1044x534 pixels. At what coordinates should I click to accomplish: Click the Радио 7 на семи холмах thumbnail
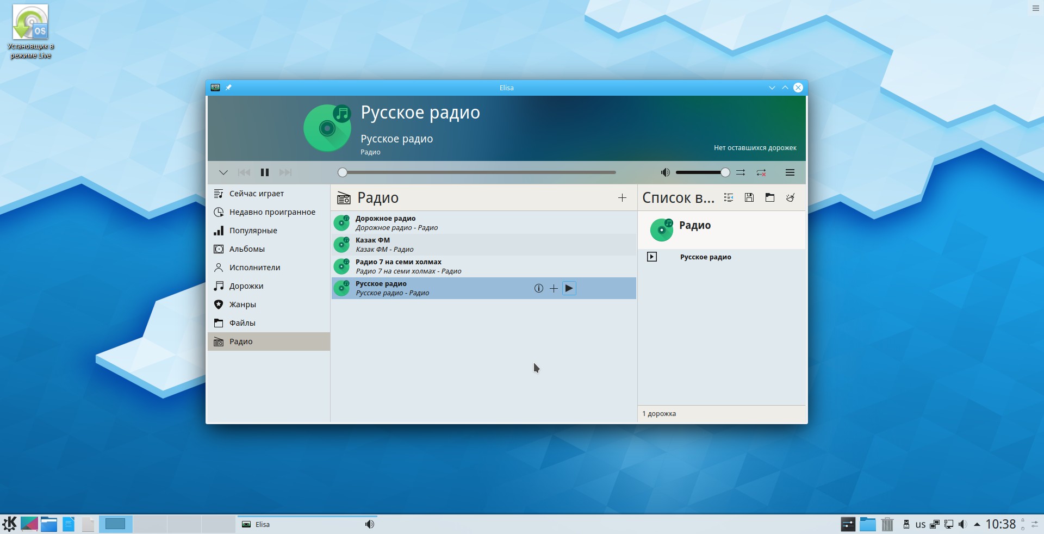point(341,266)
